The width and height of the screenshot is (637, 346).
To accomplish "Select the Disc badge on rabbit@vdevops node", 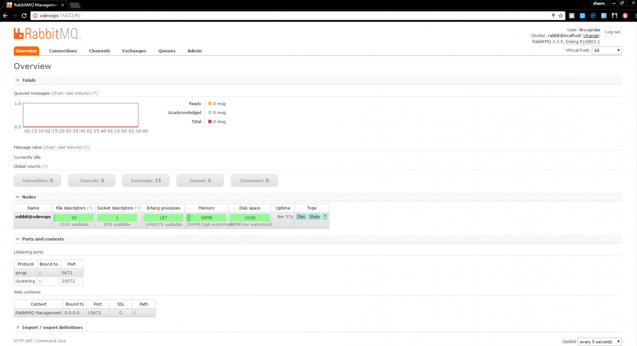I will coord(301,216).
